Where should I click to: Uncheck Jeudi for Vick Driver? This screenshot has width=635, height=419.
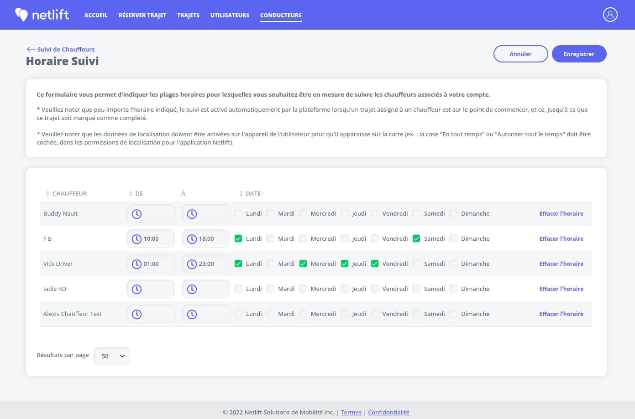(x=345, y=264)
